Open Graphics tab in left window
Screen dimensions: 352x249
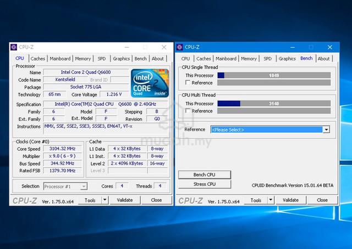coord(121,59)
